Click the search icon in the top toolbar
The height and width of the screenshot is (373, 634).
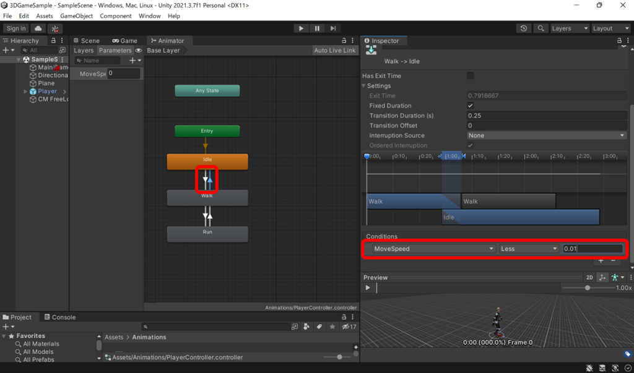point(541,28)
